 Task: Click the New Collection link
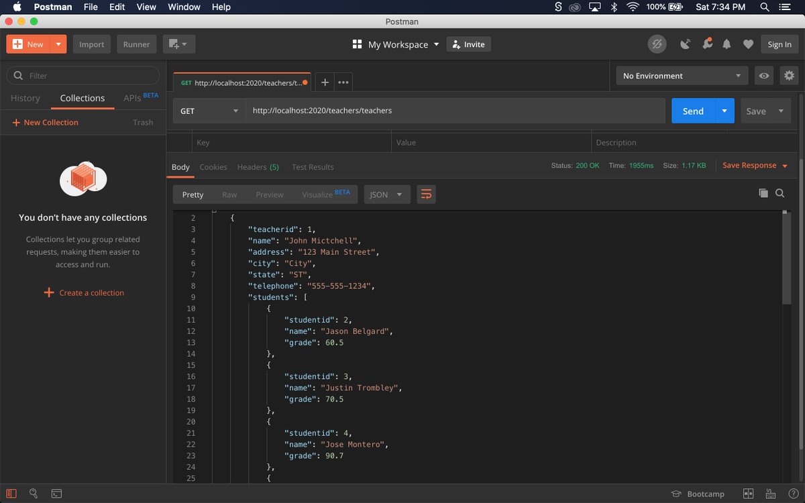tap(45, 122)
